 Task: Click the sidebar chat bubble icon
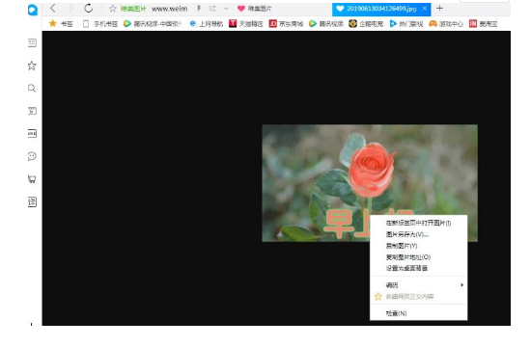click(32, 156)
